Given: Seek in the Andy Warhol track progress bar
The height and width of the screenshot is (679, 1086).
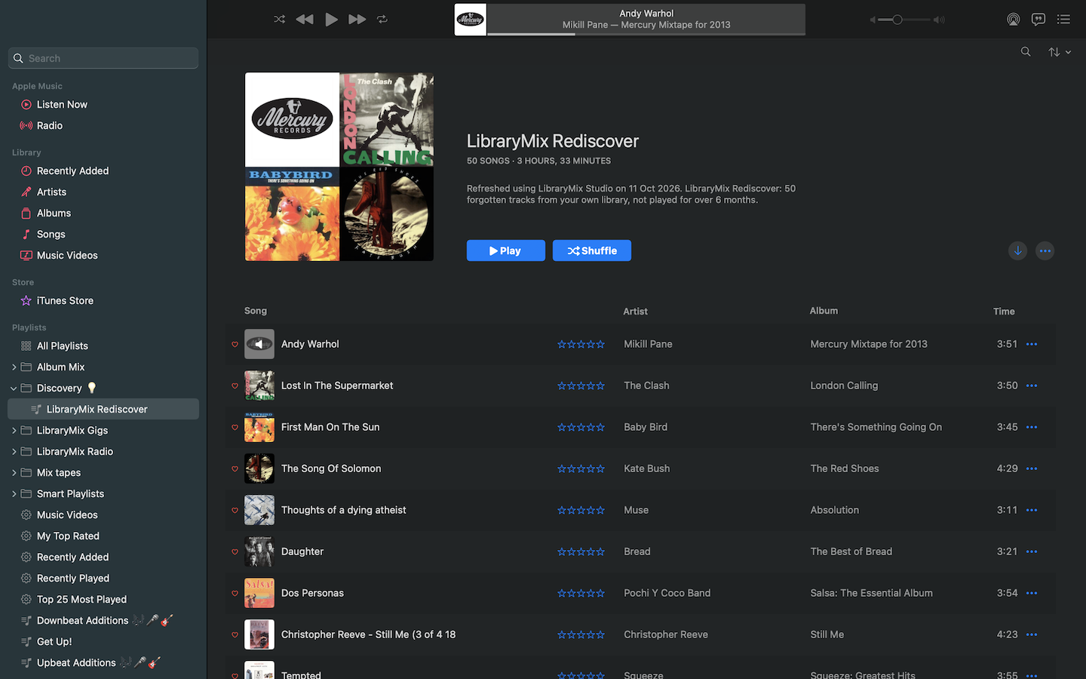Looking at the screenshot, I should [646, 34].
